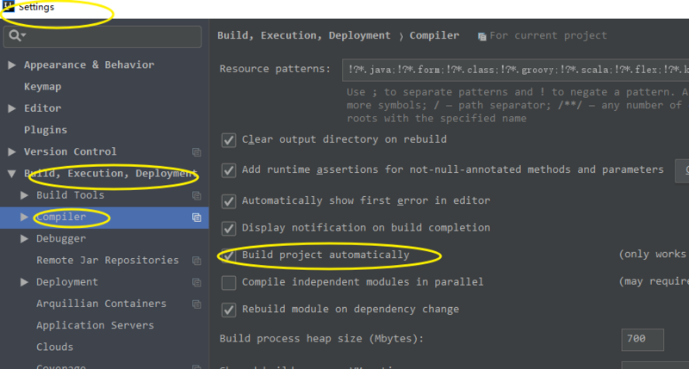The height and width of the screenshot is (369, 689).
Task: Click project-level icon on the Compiler row
Action: coord(196,218)
